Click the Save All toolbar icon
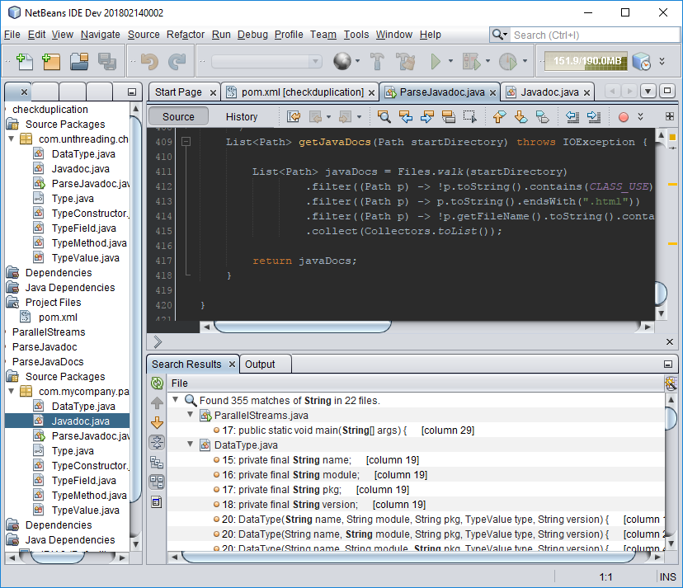Image resolution: width=683 pixels, height=588 pixels. (x=107, y=61)
